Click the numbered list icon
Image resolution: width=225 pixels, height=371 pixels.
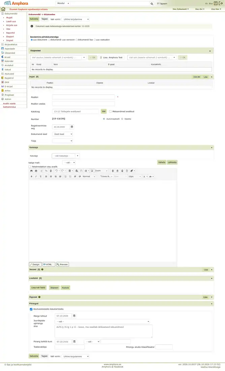click(x=66, y=176)
